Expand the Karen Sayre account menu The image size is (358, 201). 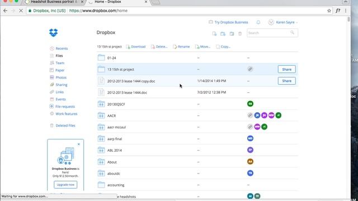[286, 22]
